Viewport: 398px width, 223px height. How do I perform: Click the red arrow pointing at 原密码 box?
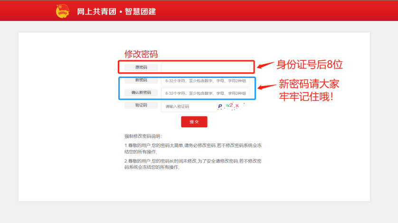(265, 65)
